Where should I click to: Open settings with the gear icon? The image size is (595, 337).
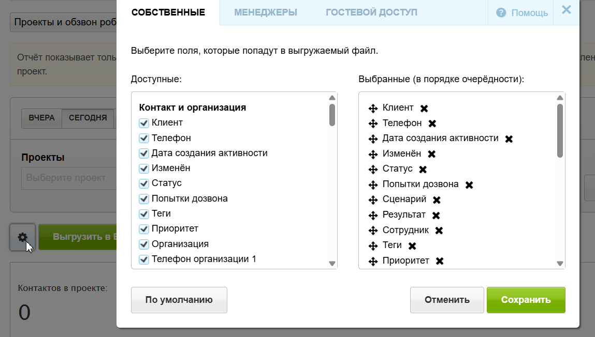pos(22,237)
